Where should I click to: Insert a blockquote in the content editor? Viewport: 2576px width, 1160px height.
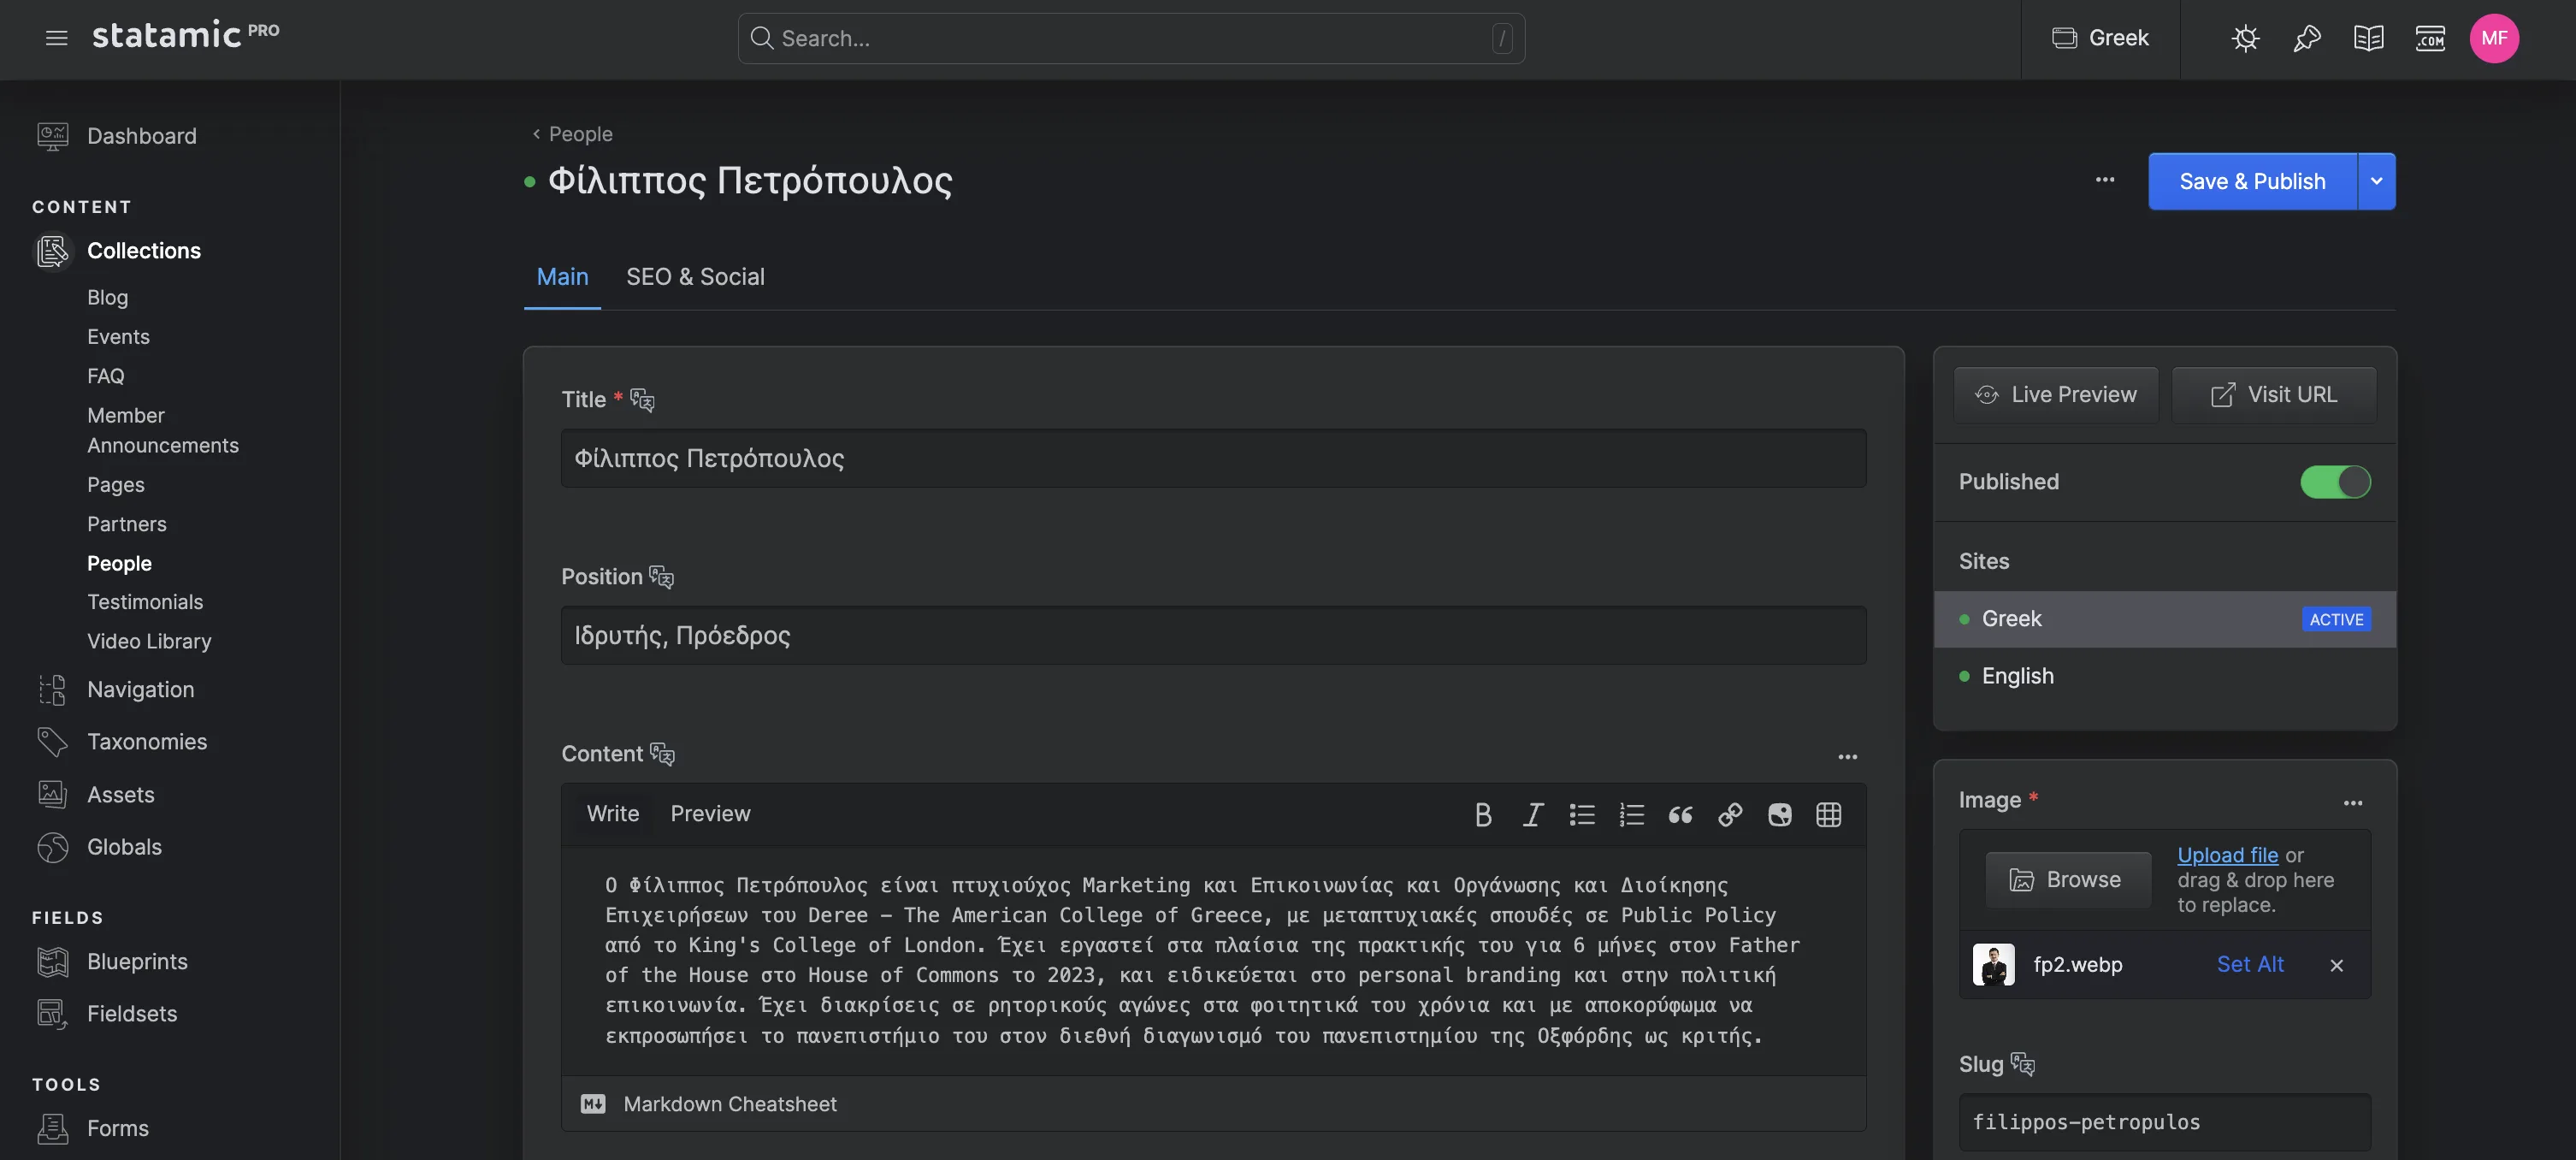(1680, 814)
